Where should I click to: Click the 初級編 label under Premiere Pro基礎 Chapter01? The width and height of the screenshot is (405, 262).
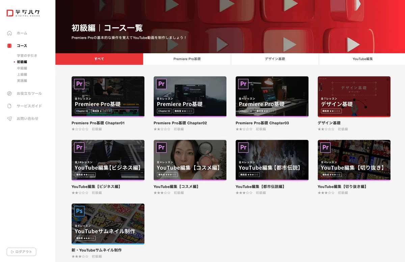97,129
